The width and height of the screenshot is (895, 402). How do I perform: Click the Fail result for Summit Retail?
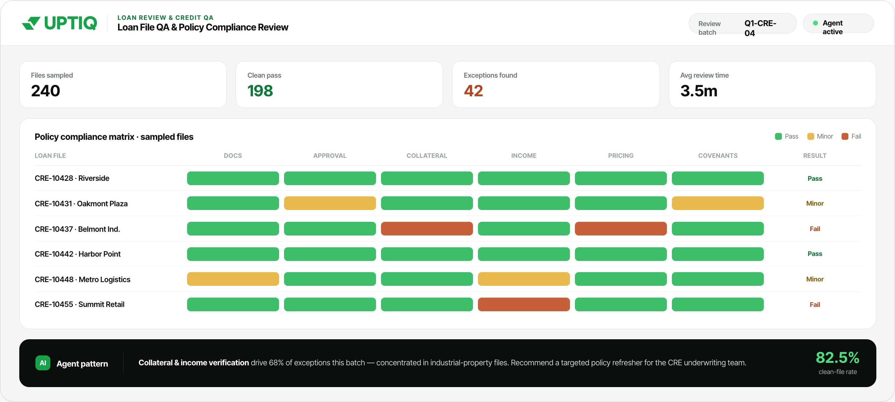coord(815,305)
